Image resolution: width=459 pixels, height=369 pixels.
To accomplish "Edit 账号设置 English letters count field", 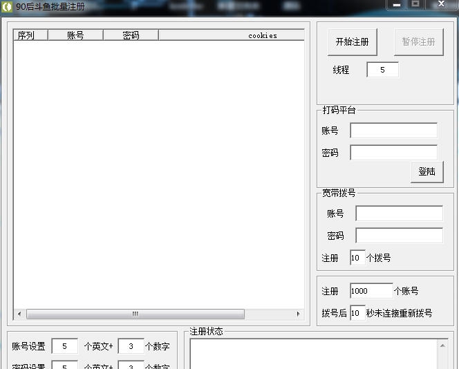I will click(65, 346).
